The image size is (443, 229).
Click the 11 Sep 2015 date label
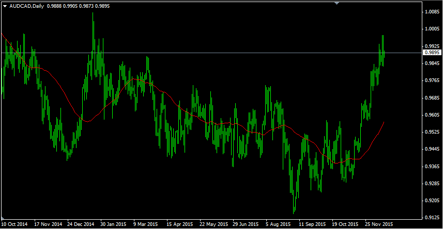(x=313, y=224)
